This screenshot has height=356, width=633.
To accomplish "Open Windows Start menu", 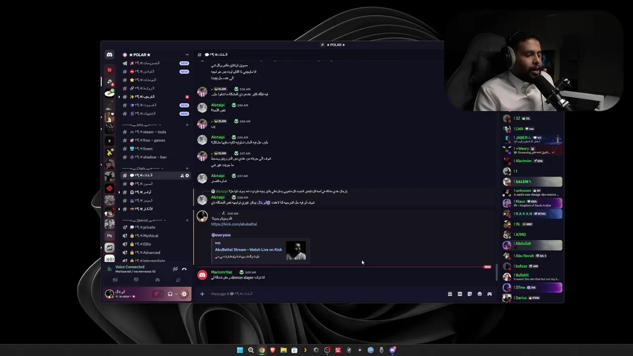I will (x=240, y=350).
